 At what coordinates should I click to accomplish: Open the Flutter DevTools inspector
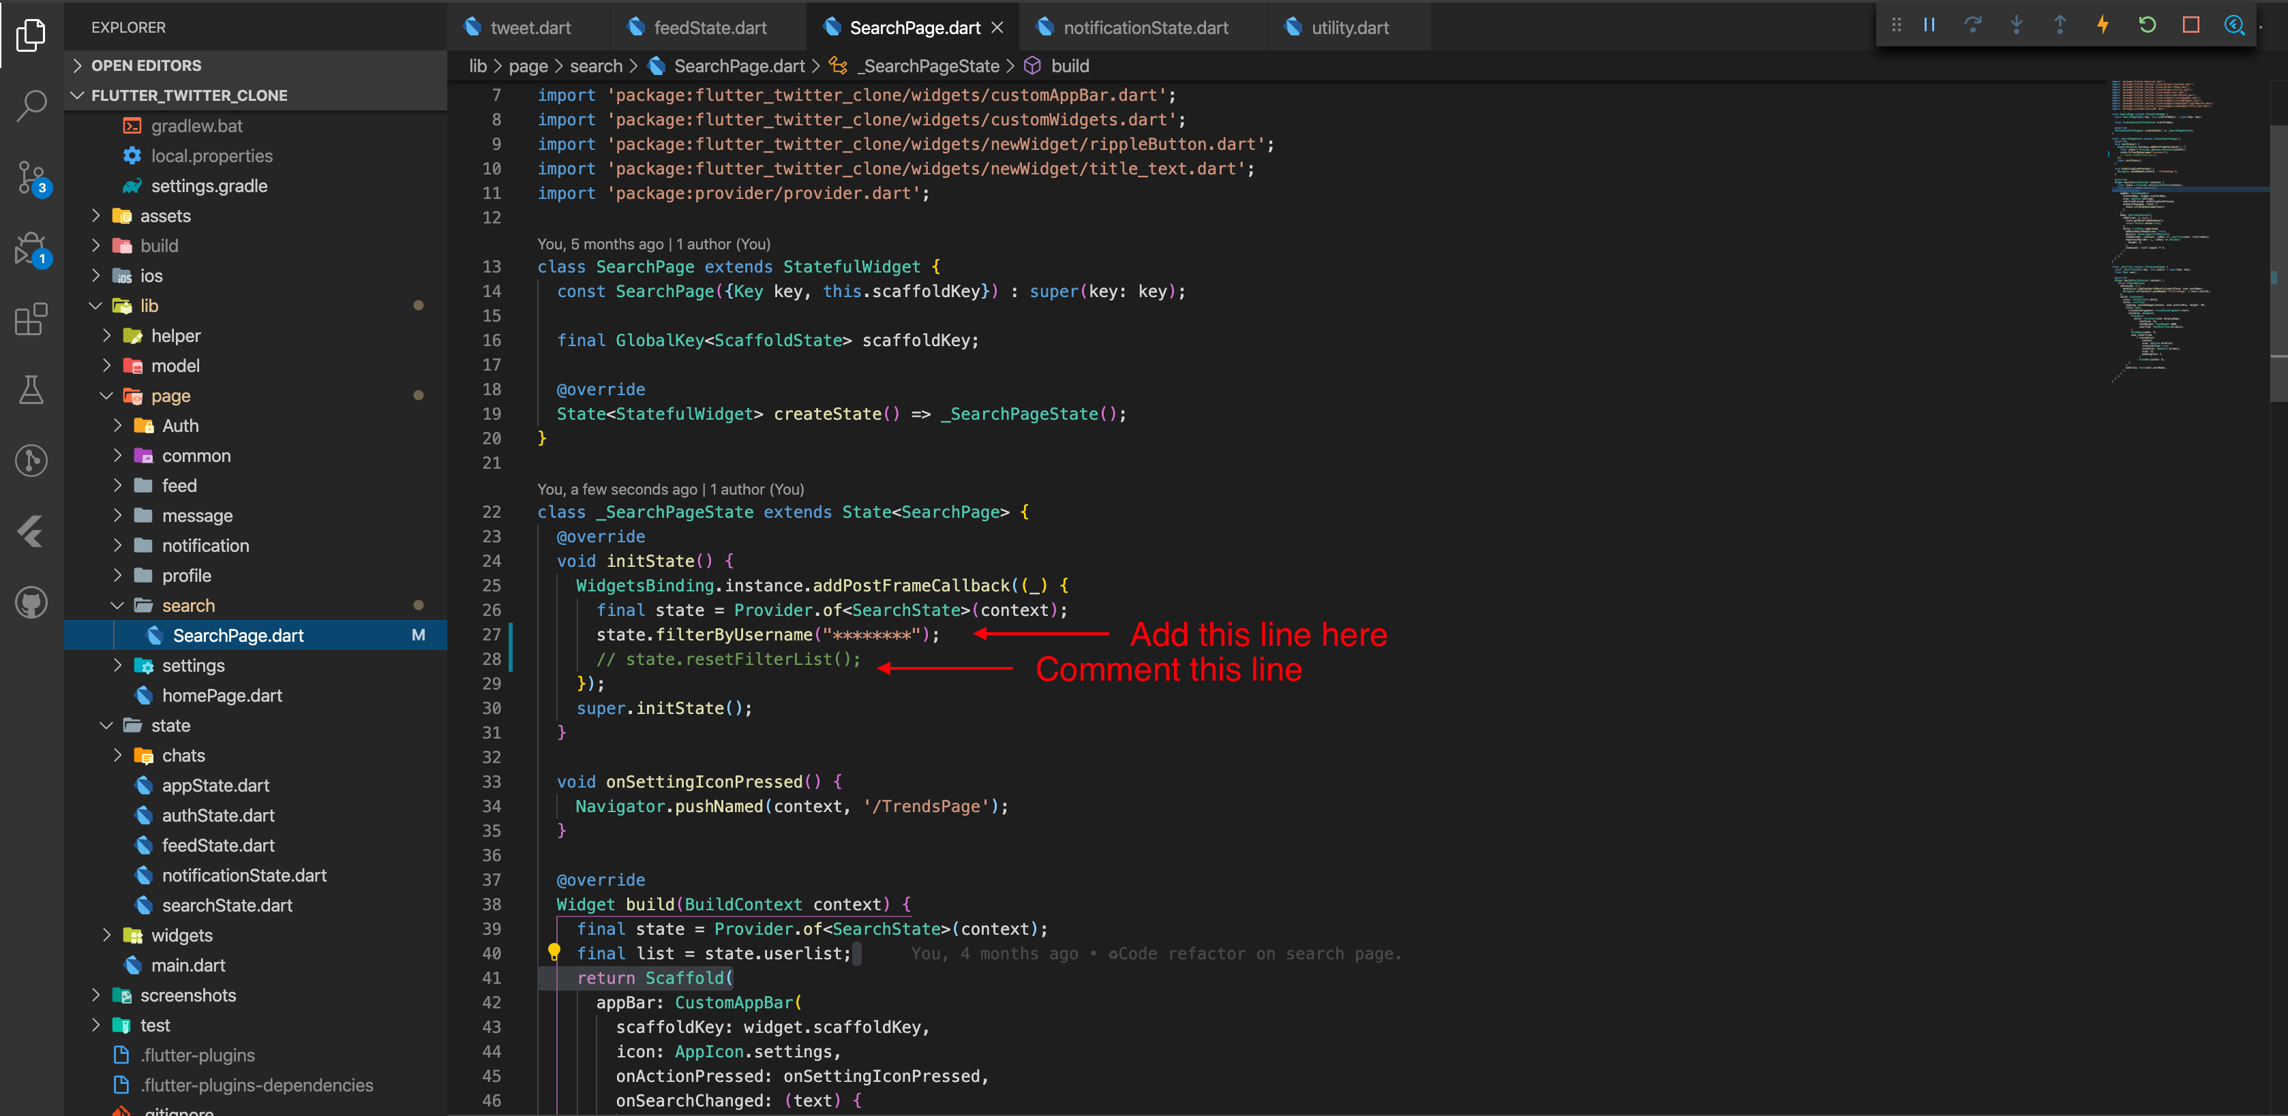pyautogui.click(x=2234, y=25)
